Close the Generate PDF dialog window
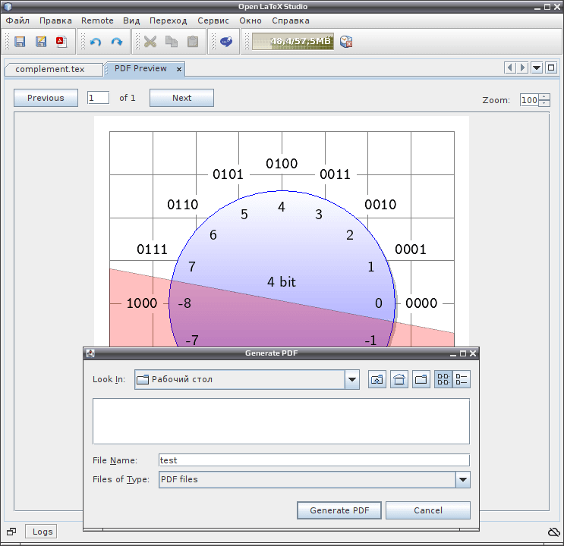Viewport: 564px width, 546px height. (x=473, y=353)
